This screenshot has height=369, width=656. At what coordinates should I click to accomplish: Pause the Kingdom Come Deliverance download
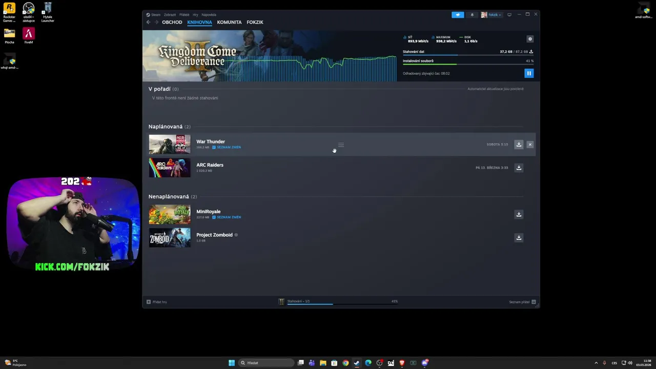(x=529, y=73)
